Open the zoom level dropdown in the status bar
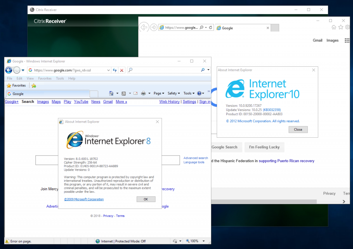 (x=203, y=241)
